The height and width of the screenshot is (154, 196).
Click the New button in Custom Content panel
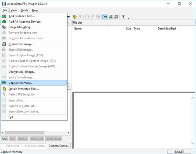click(4, 139)
